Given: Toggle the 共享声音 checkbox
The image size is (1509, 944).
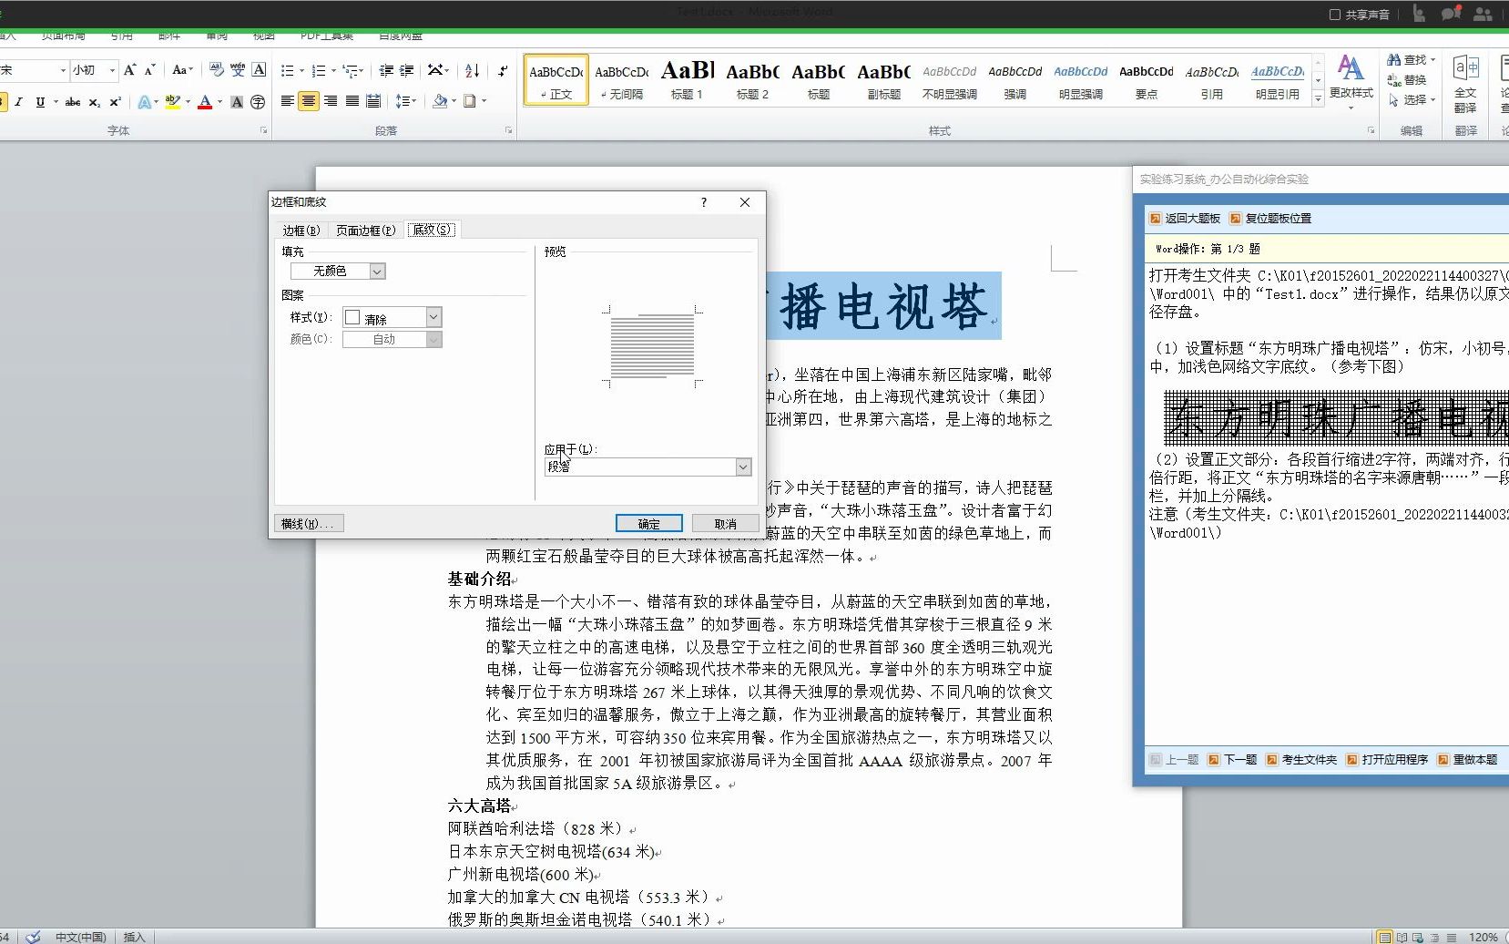Looking at the screenshot, I should pyautogui.click(x=1335, y=15).
